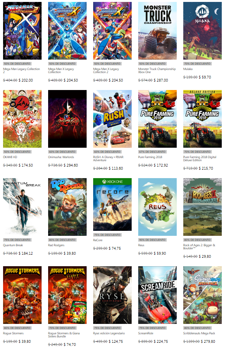Viewport: 226px width, 352px height.
Task: Open the Mega Man Legacy Collection 2 cover art
Action: click(x=22, y=31)
